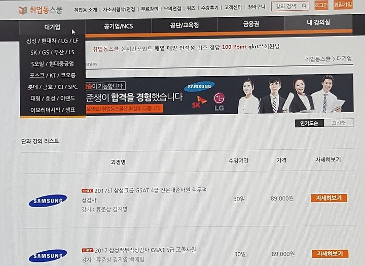
Task: Click the LG logo in the banner
Action: [219, 102]
